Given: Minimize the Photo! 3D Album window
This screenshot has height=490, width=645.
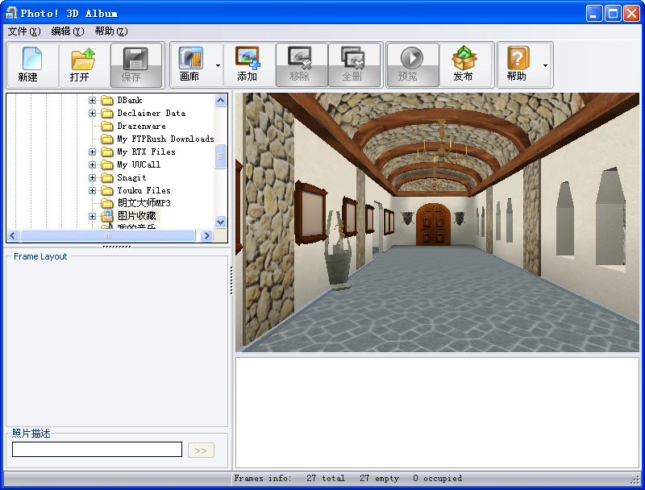Looking at the screenshot, I should tap(594, 14).
